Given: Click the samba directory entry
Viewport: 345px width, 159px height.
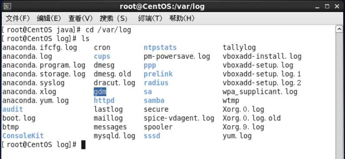Looking at the screenshot, I should [154, 101].
